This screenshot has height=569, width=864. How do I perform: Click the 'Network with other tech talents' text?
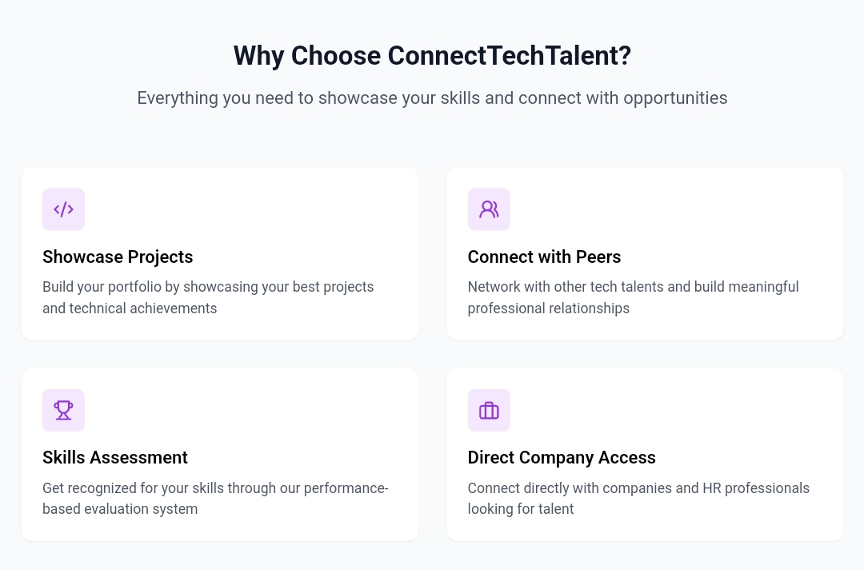(x=633, y=287)
